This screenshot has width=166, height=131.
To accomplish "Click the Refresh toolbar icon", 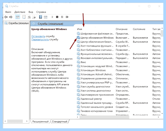I will point(29,17).
